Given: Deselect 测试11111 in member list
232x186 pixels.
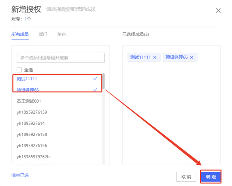Looking at the screenshot, I should tap(57, 79).
